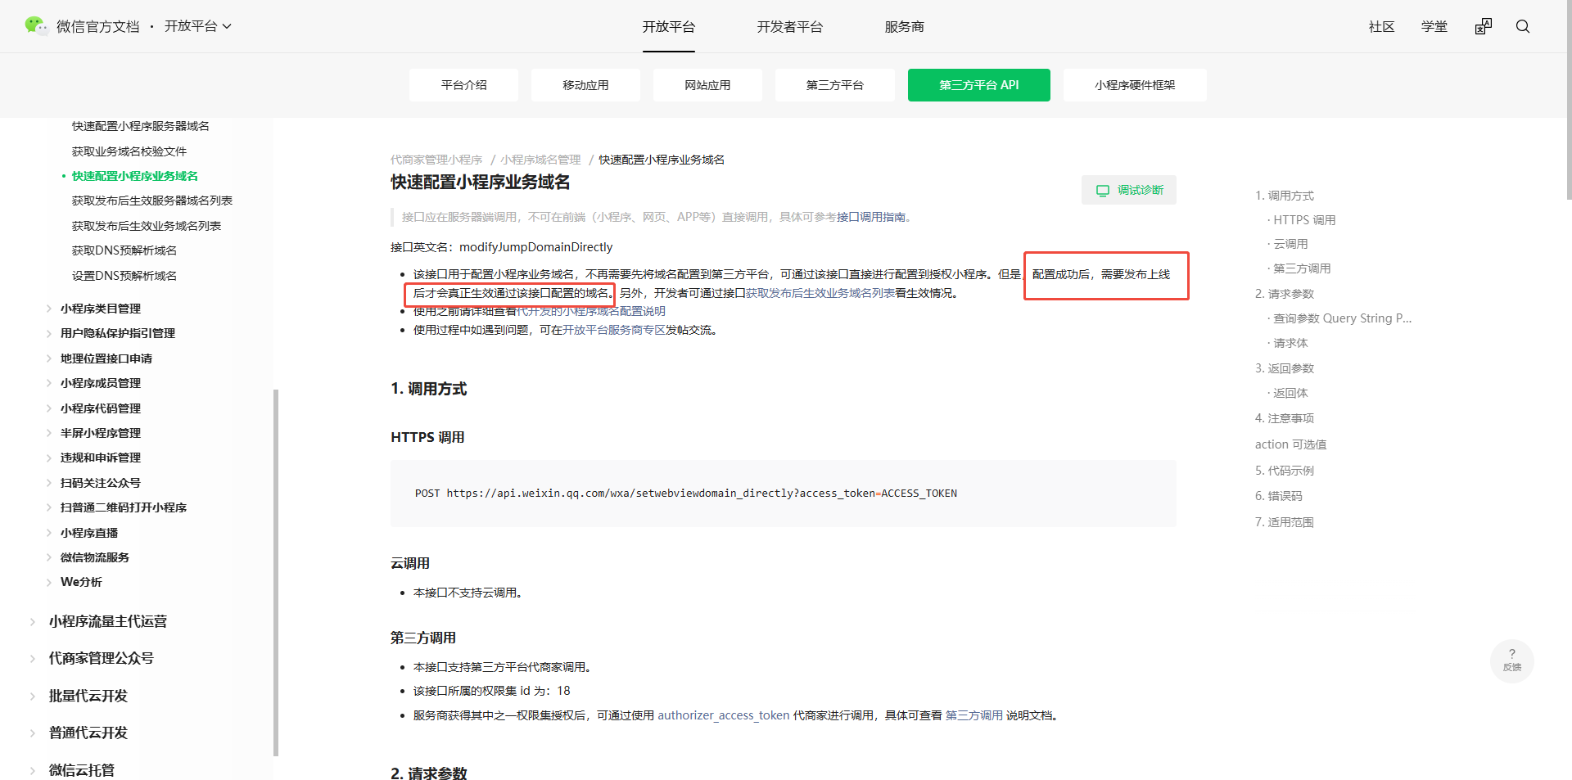Click the language switch icon in header
The height and width of the screenshot is (780, 1572).
1484,26
